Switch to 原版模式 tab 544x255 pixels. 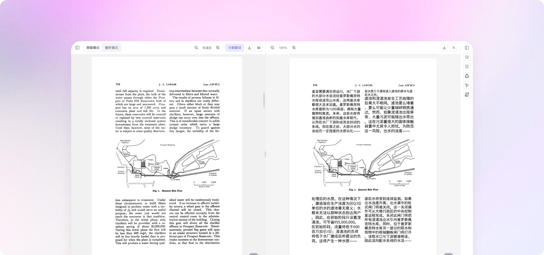(x=93, y=48)
